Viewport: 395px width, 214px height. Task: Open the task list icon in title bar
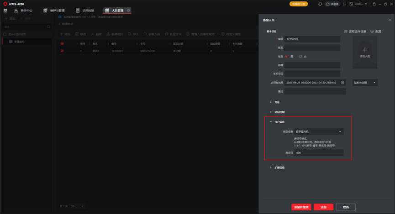click(x=344, y=4)
